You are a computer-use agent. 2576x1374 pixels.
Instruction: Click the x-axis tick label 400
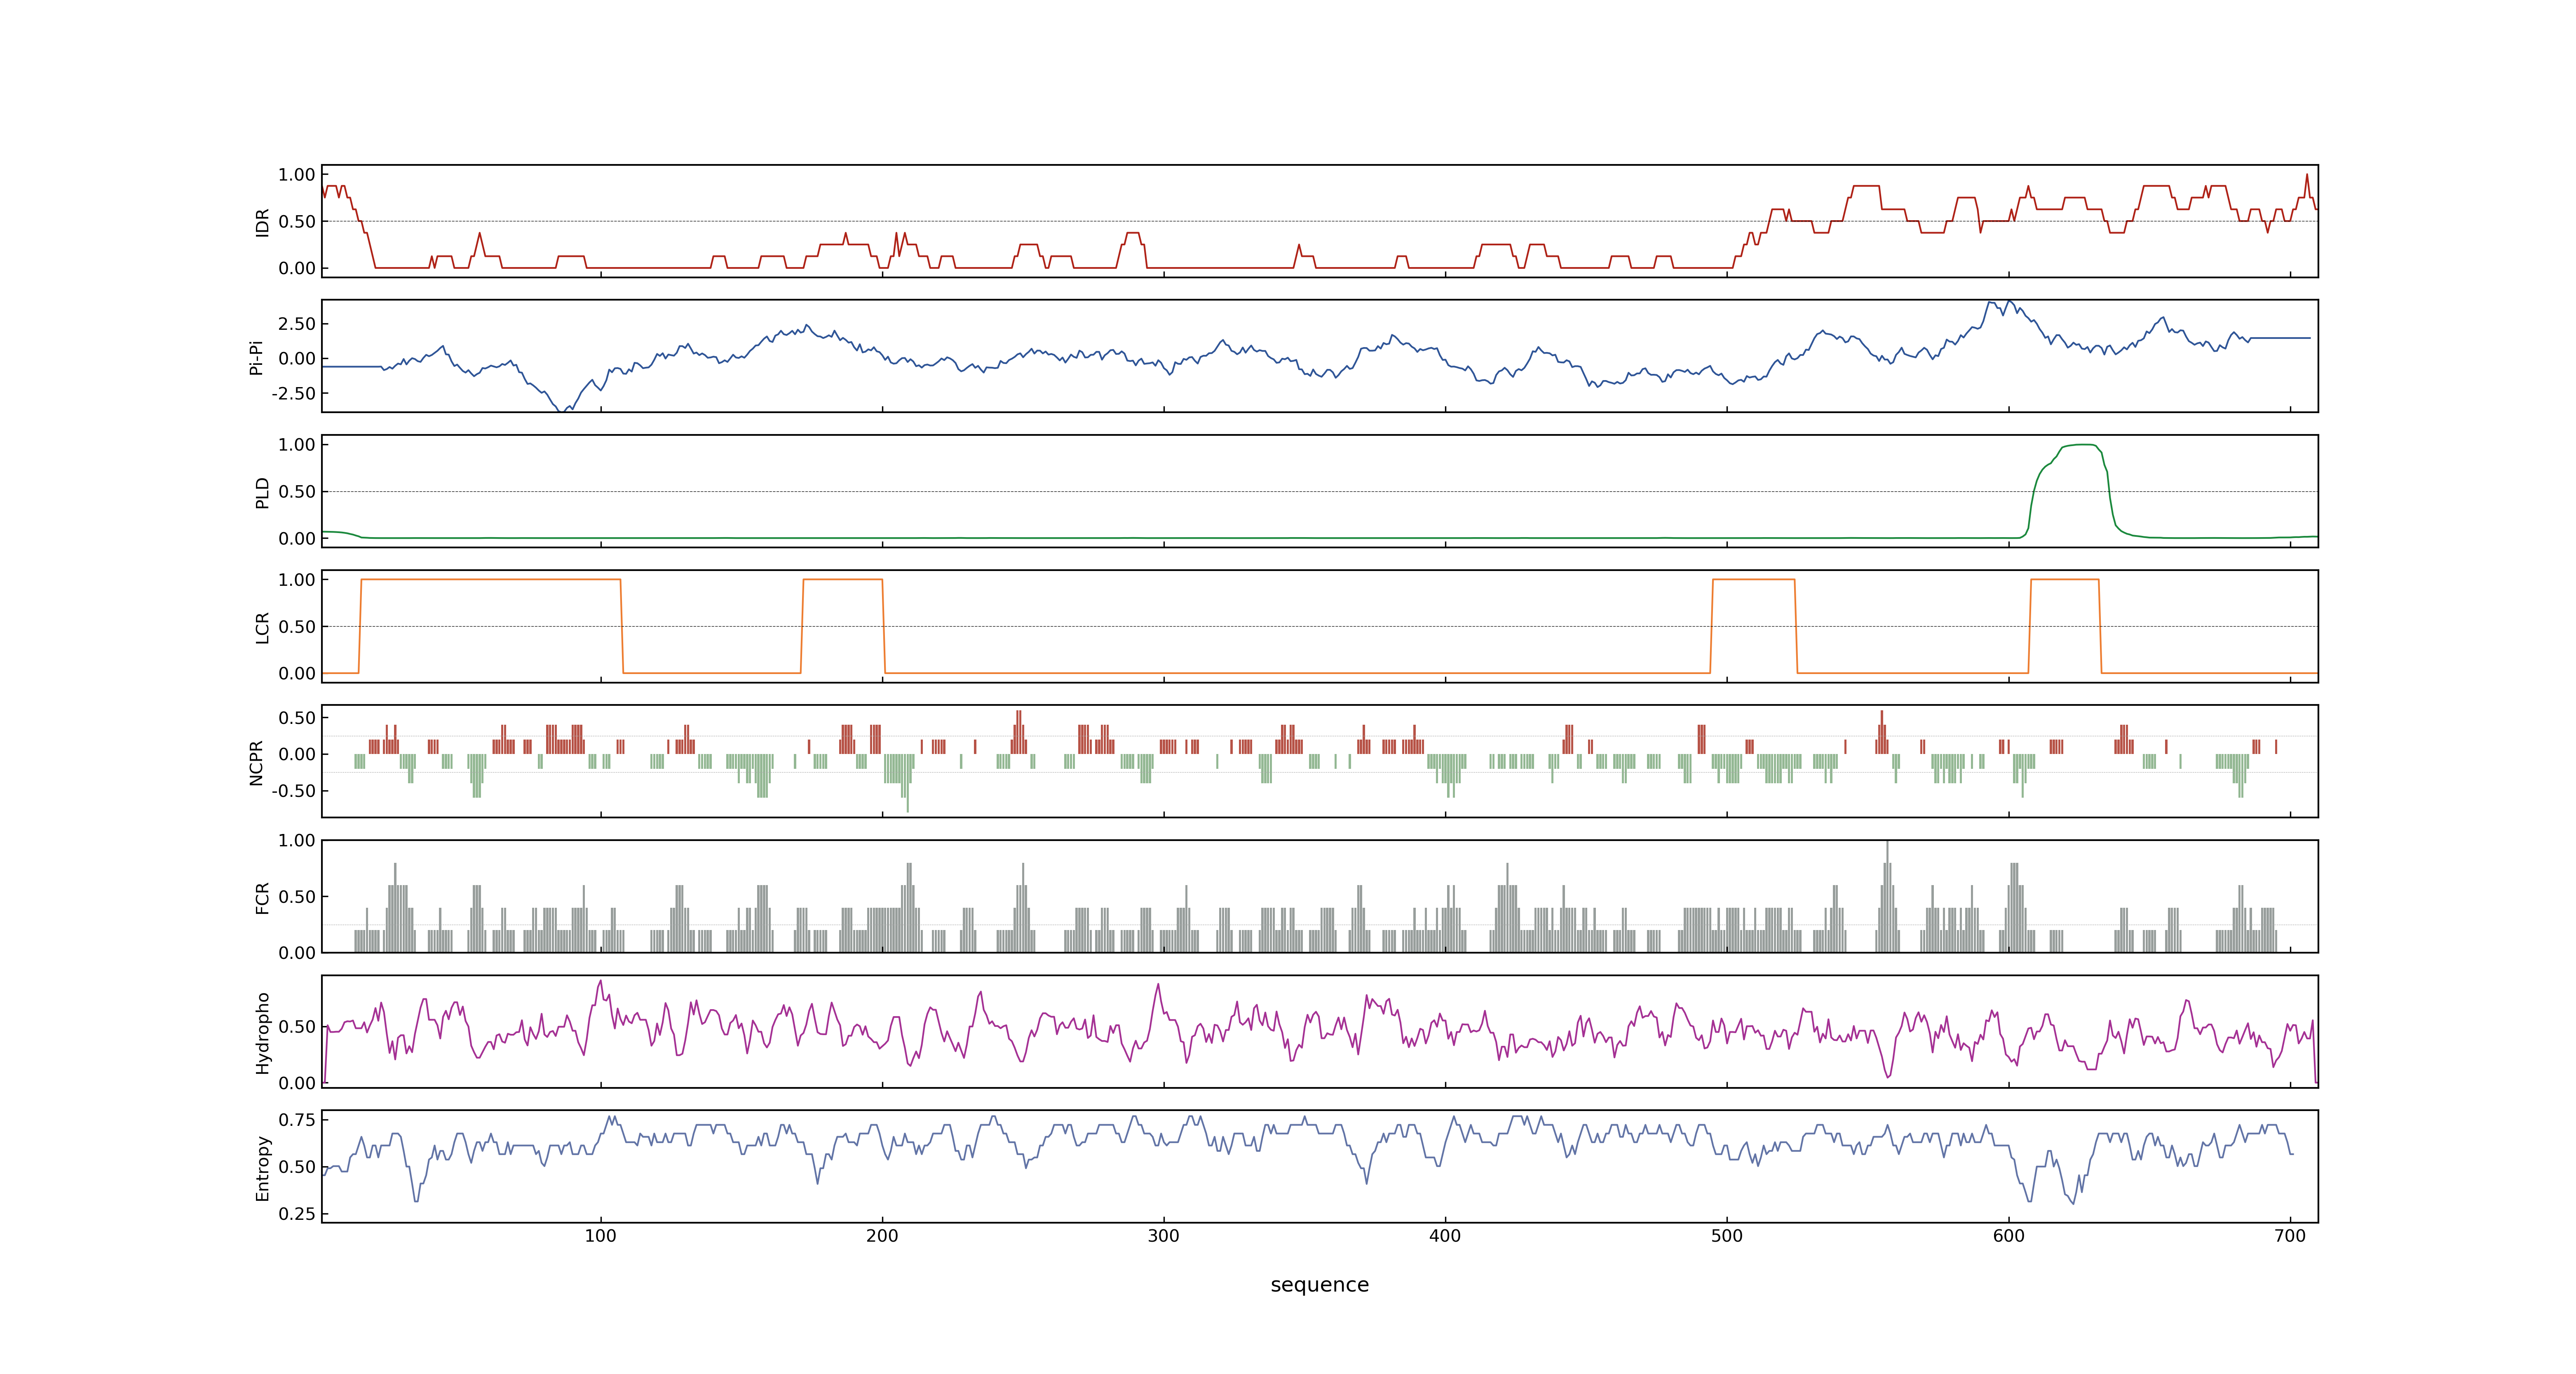(1445, 1236)
